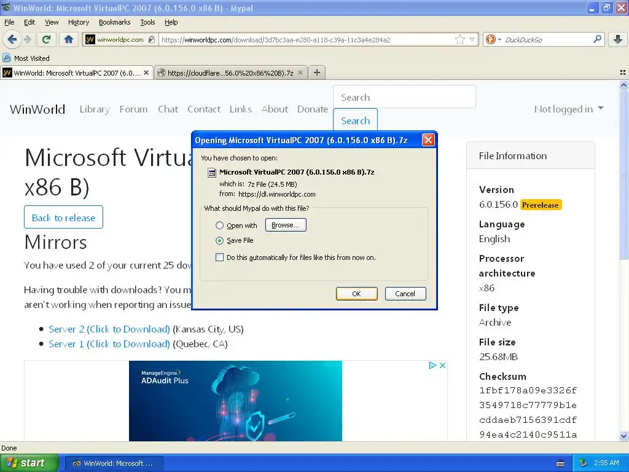Viewport: 629px width, 472px height.
Task: Open the Bookmarks menu
Action: click(115, 22)
